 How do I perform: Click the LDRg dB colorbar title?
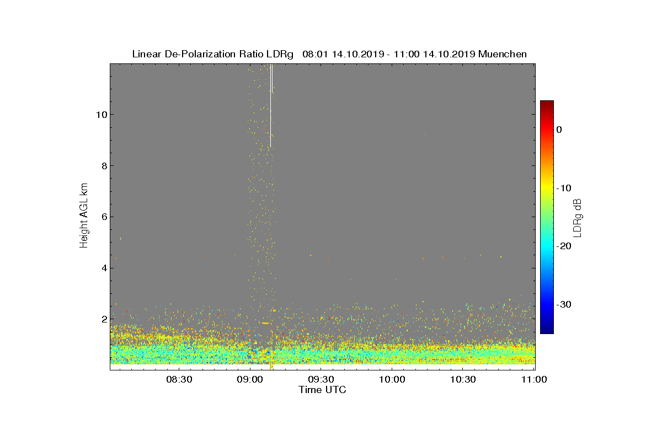coord(578,217)
